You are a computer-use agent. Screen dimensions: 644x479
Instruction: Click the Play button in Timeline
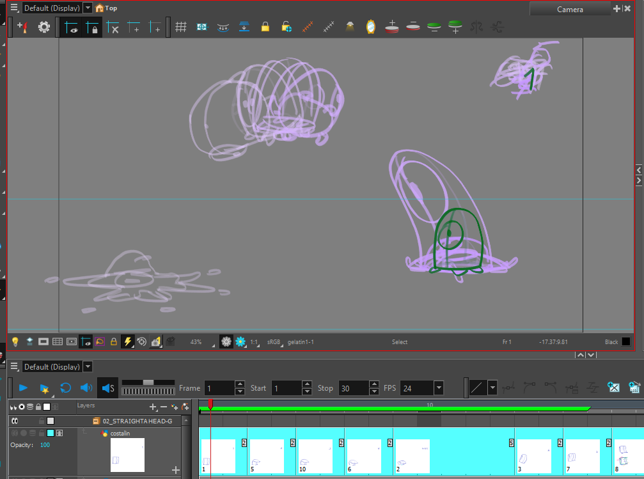click(23, 388)
